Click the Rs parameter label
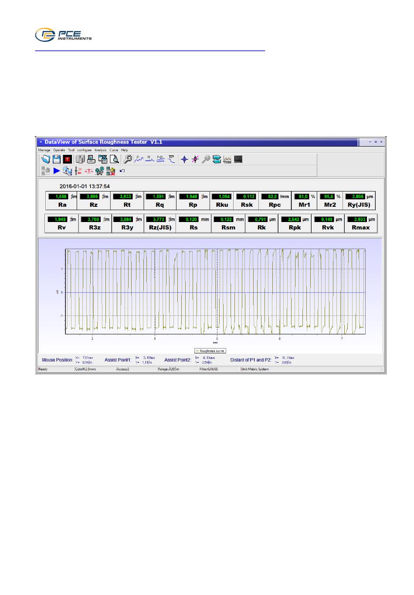 [x=193, y=228]
